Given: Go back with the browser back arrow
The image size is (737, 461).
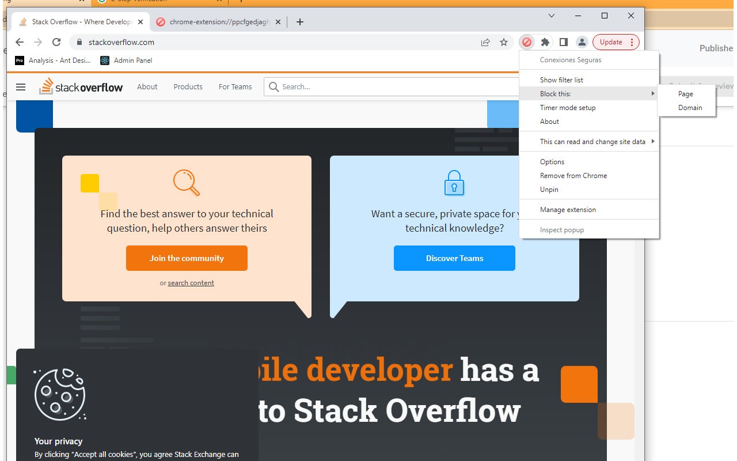Looking at the screenshot, I should coord(20,42).
